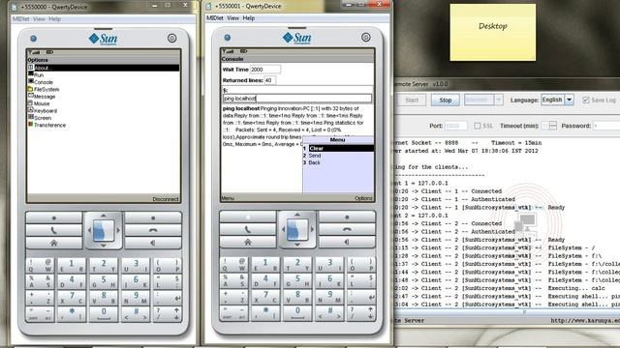This screenshot has height=348, width=620.
Task: Click home key on left emulator
Action: point(54,243)
